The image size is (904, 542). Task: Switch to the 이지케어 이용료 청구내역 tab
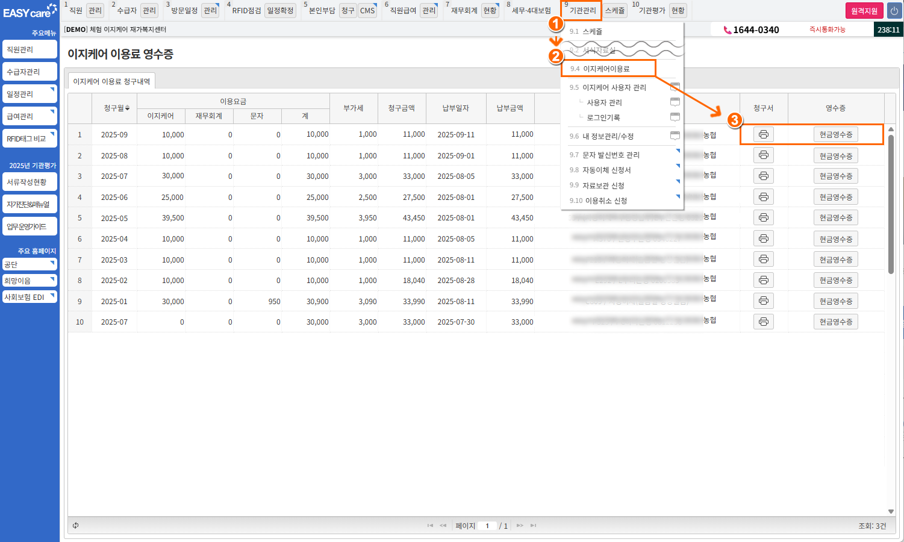111,81
